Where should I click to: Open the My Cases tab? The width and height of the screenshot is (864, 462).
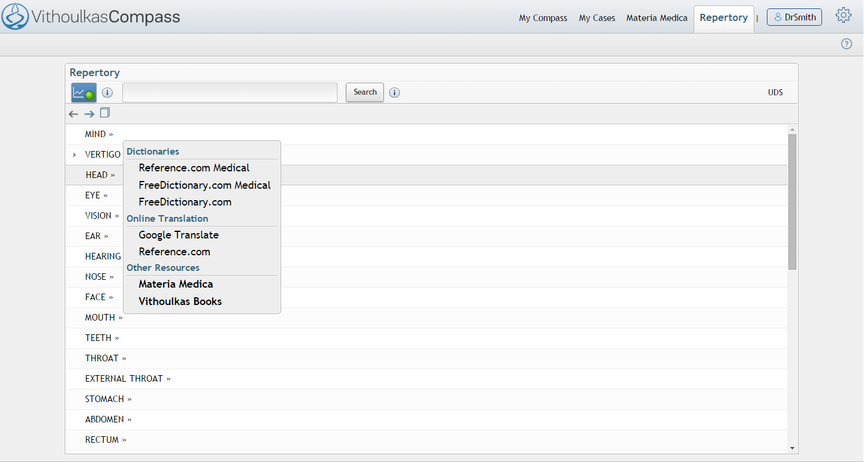point(597,18)
